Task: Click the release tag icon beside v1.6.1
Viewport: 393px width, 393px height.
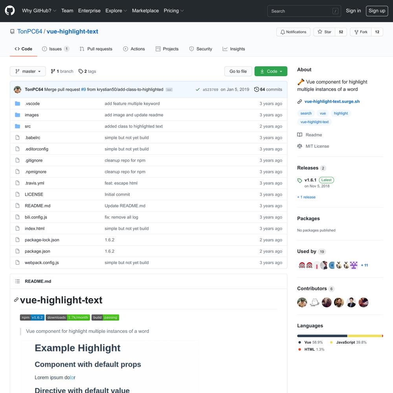Action: [x=299, y=180]
